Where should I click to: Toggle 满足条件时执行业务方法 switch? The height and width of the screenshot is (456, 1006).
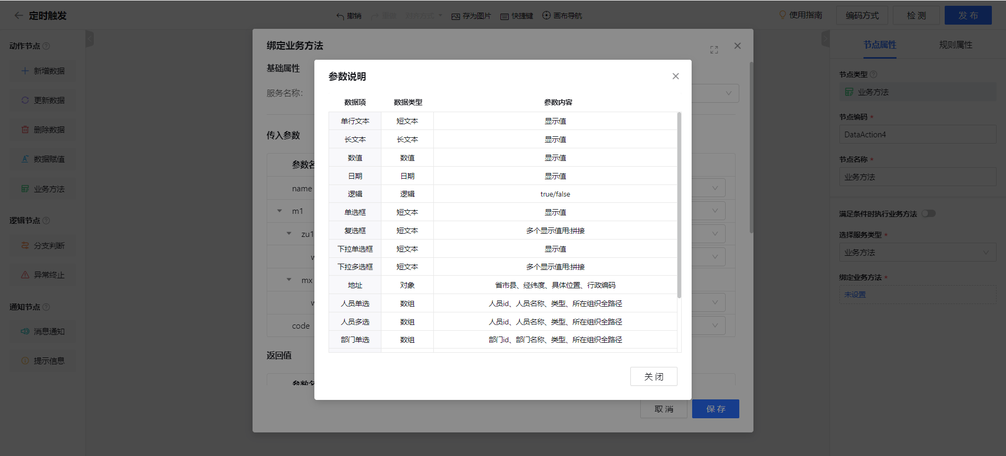tap(928, 213)
